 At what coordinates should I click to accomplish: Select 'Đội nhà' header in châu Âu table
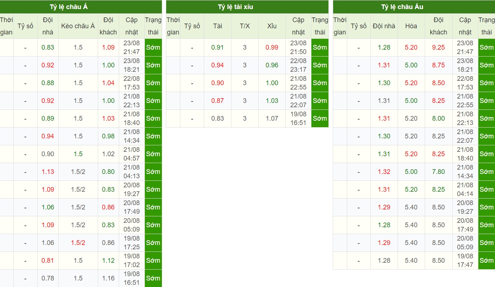[384, 26]
